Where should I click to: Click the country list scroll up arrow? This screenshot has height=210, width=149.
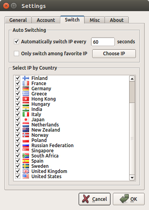132,79
